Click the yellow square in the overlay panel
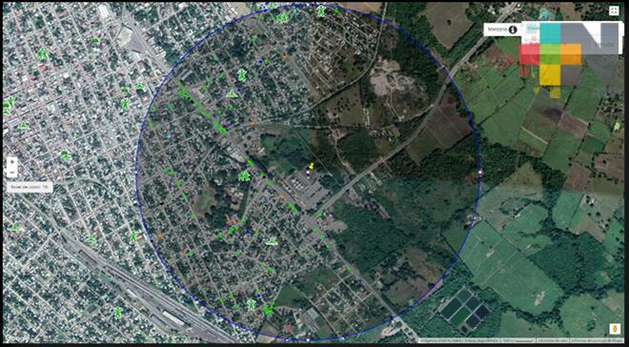Image resolution: width=629 pixels, height=347 pixels. [x=550, y=75]
